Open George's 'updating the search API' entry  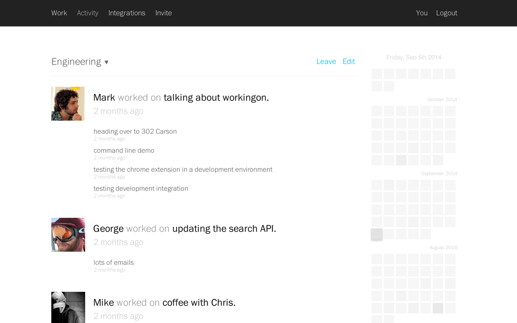coord(224,229)
